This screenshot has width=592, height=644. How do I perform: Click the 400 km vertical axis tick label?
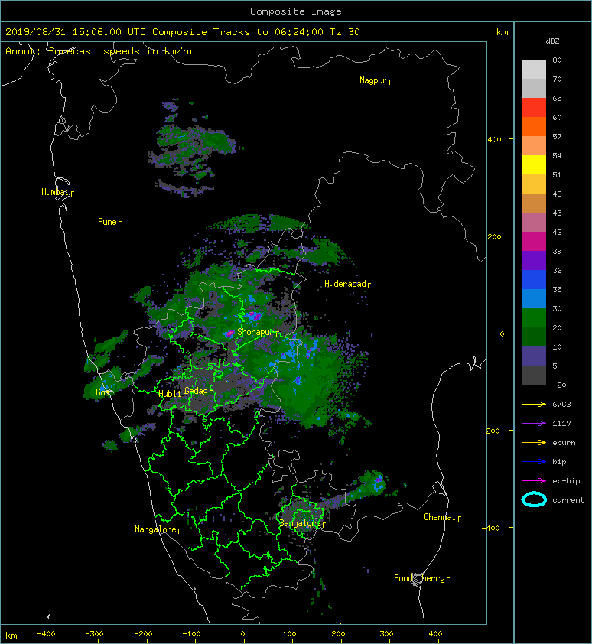pos(495,140)
